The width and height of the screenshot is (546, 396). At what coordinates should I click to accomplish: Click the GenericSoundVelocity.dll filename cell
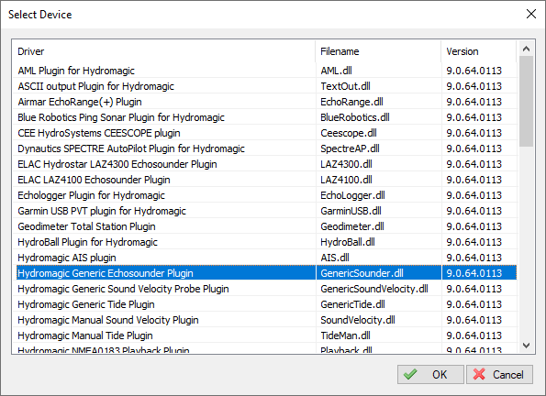coord(378,289)
